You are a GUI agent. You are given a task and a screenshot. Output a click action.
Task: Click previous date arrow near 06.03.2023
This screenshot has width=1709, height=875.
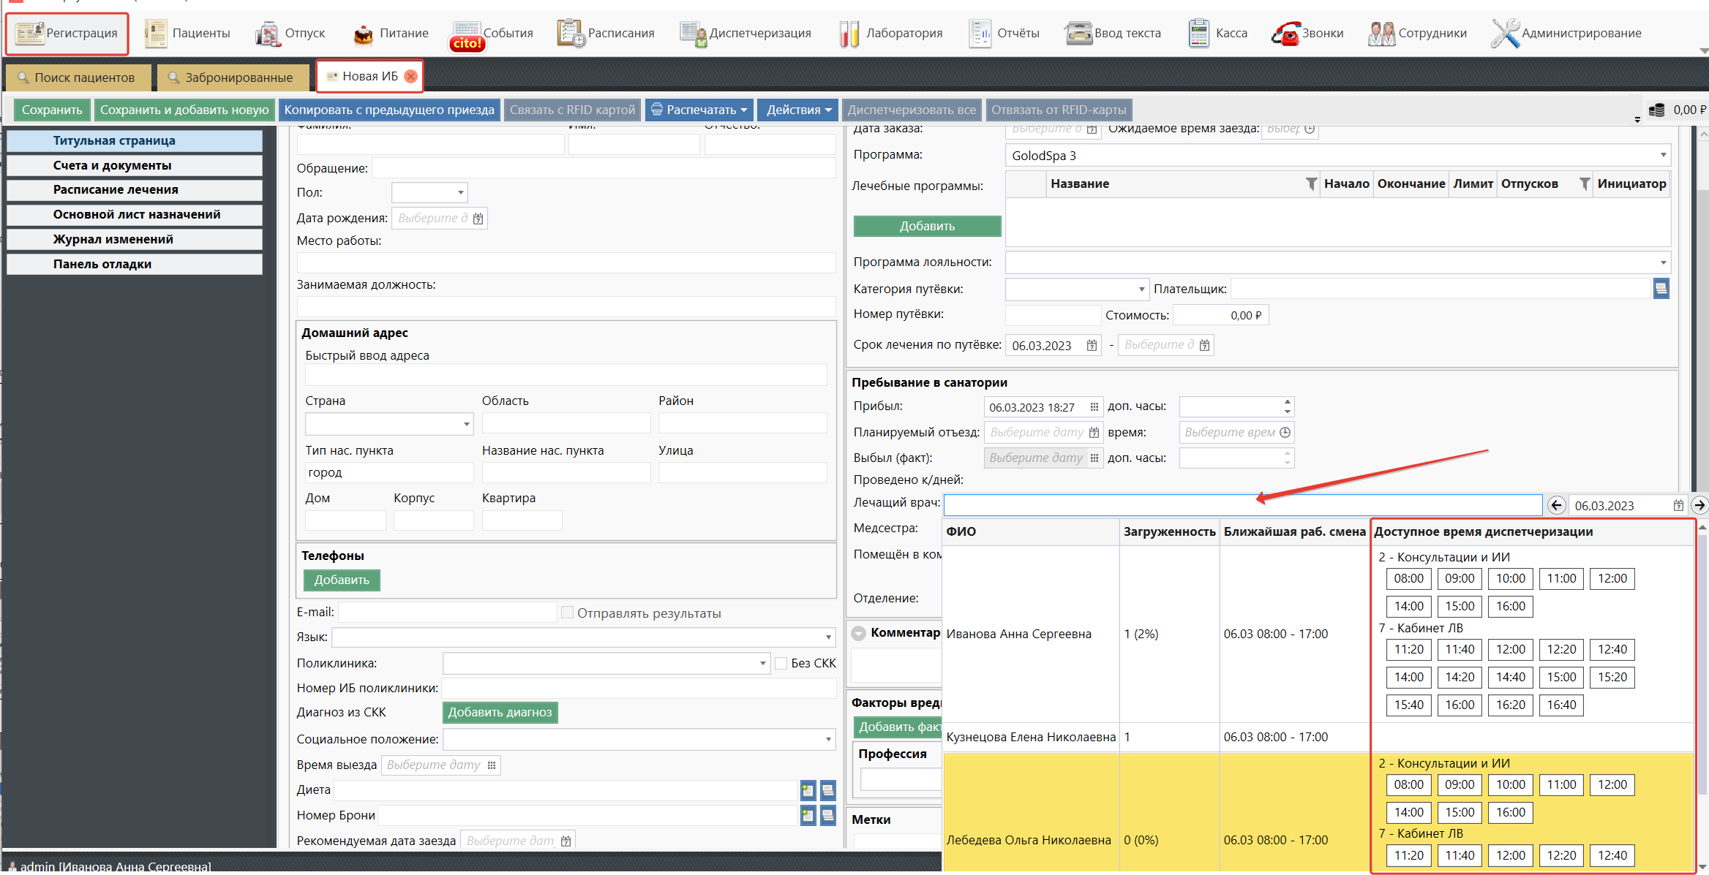1556,505
